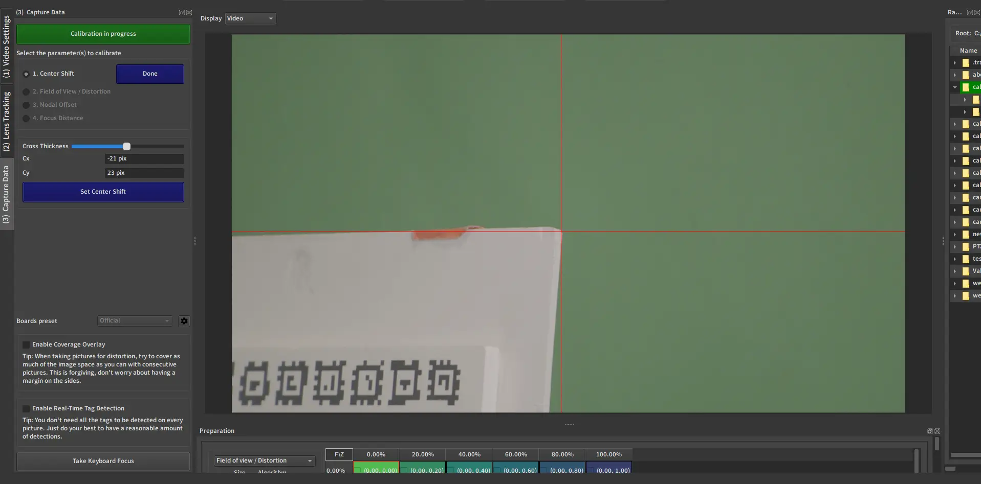
Task: Switch to the Lens Tracking tab
Action: [6, 121]
